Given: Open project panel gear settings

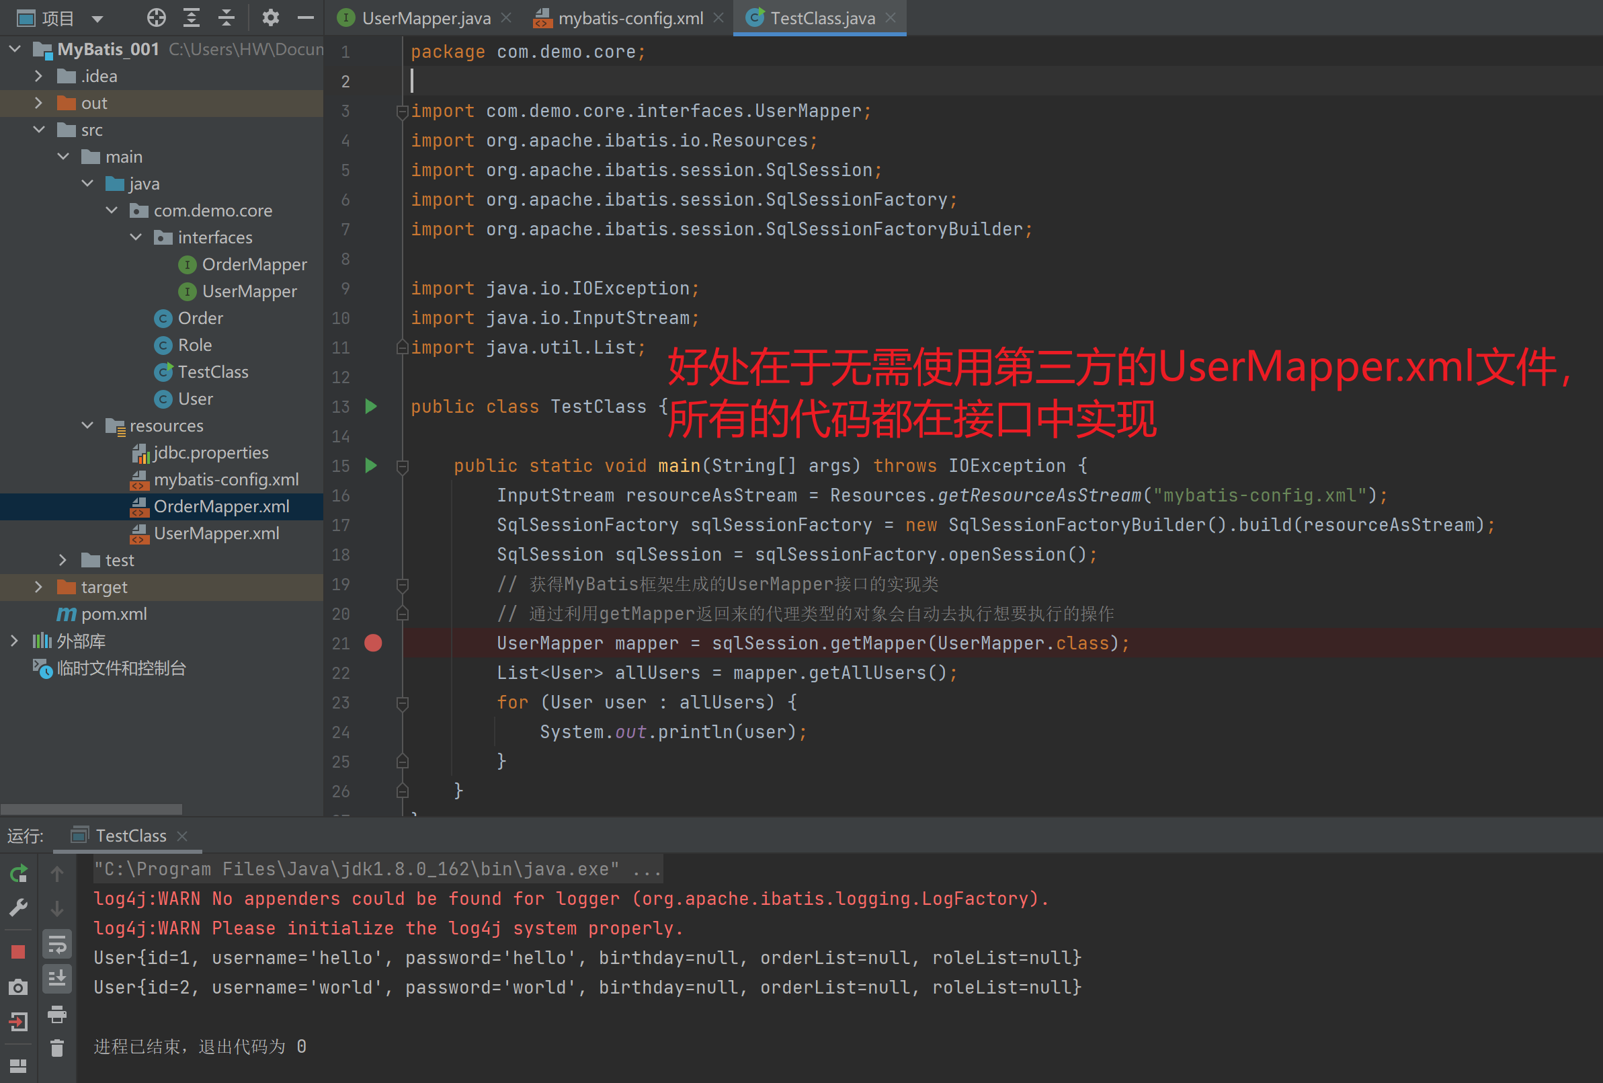Looking at the screenshot, I should tap(270, 18).
